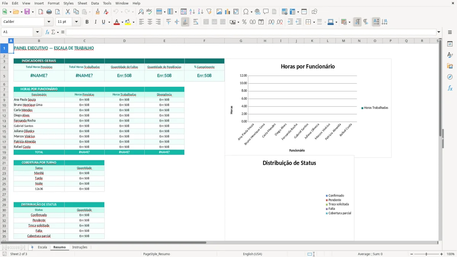Open sidebar Gallery icon
Screen dimensions: 457x257
[450, 66]
